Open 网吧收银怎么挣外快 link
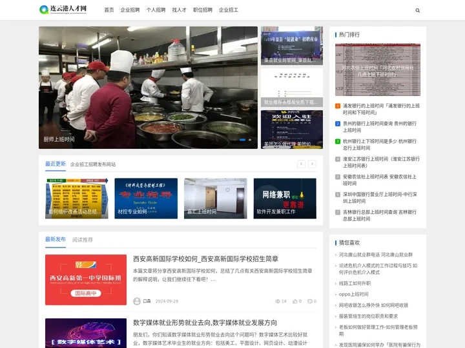The width and height of the screenshot is (465, 348). [x=373, y=305]
